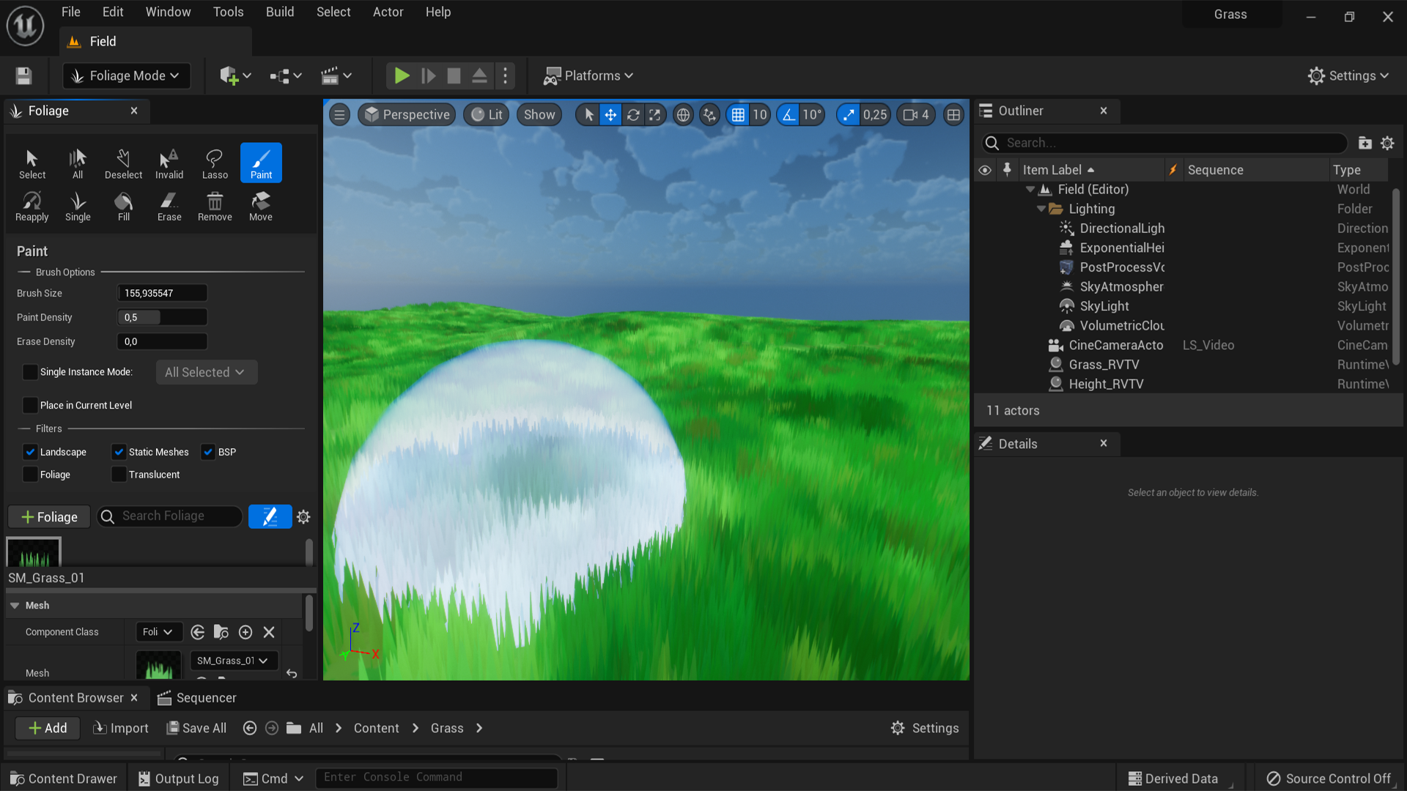The height and width of the screenshot is (791, 1407).
Task: Click the Save level icon
Action: coord(23,76)
